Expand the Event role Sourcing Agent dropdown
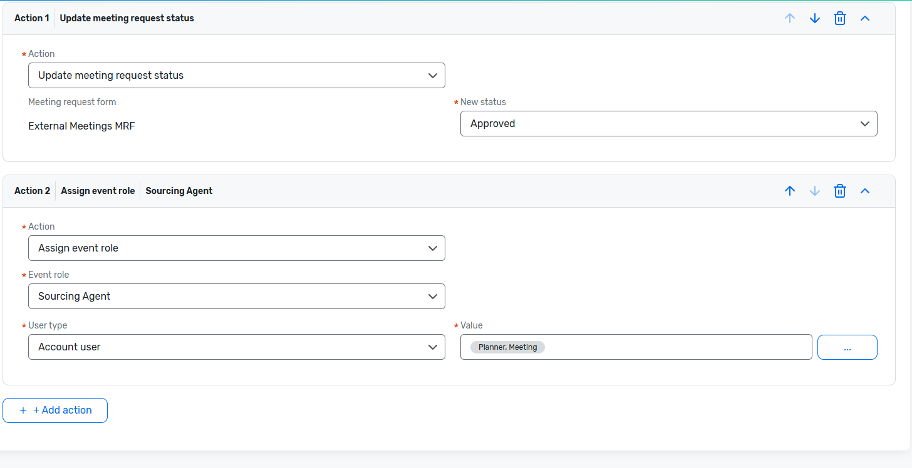The width and height of the screenshot is (912, 468). (x=236, y=296)
